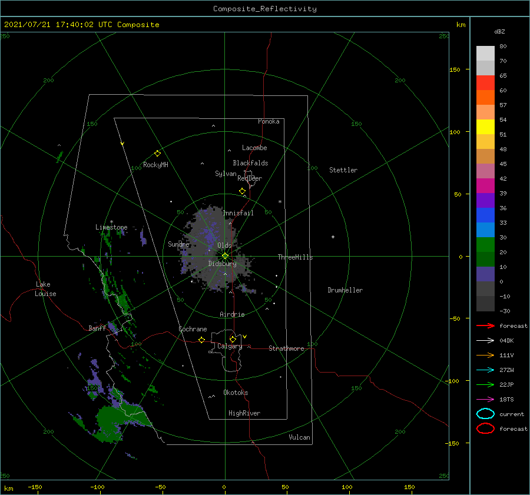Click the red forecast ellipse icon

tap(485, 428)
